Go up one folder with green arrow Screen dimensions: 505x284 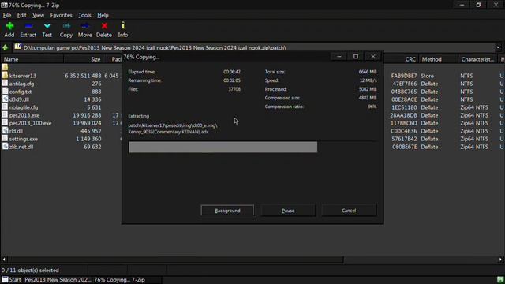tap(6, 47)
